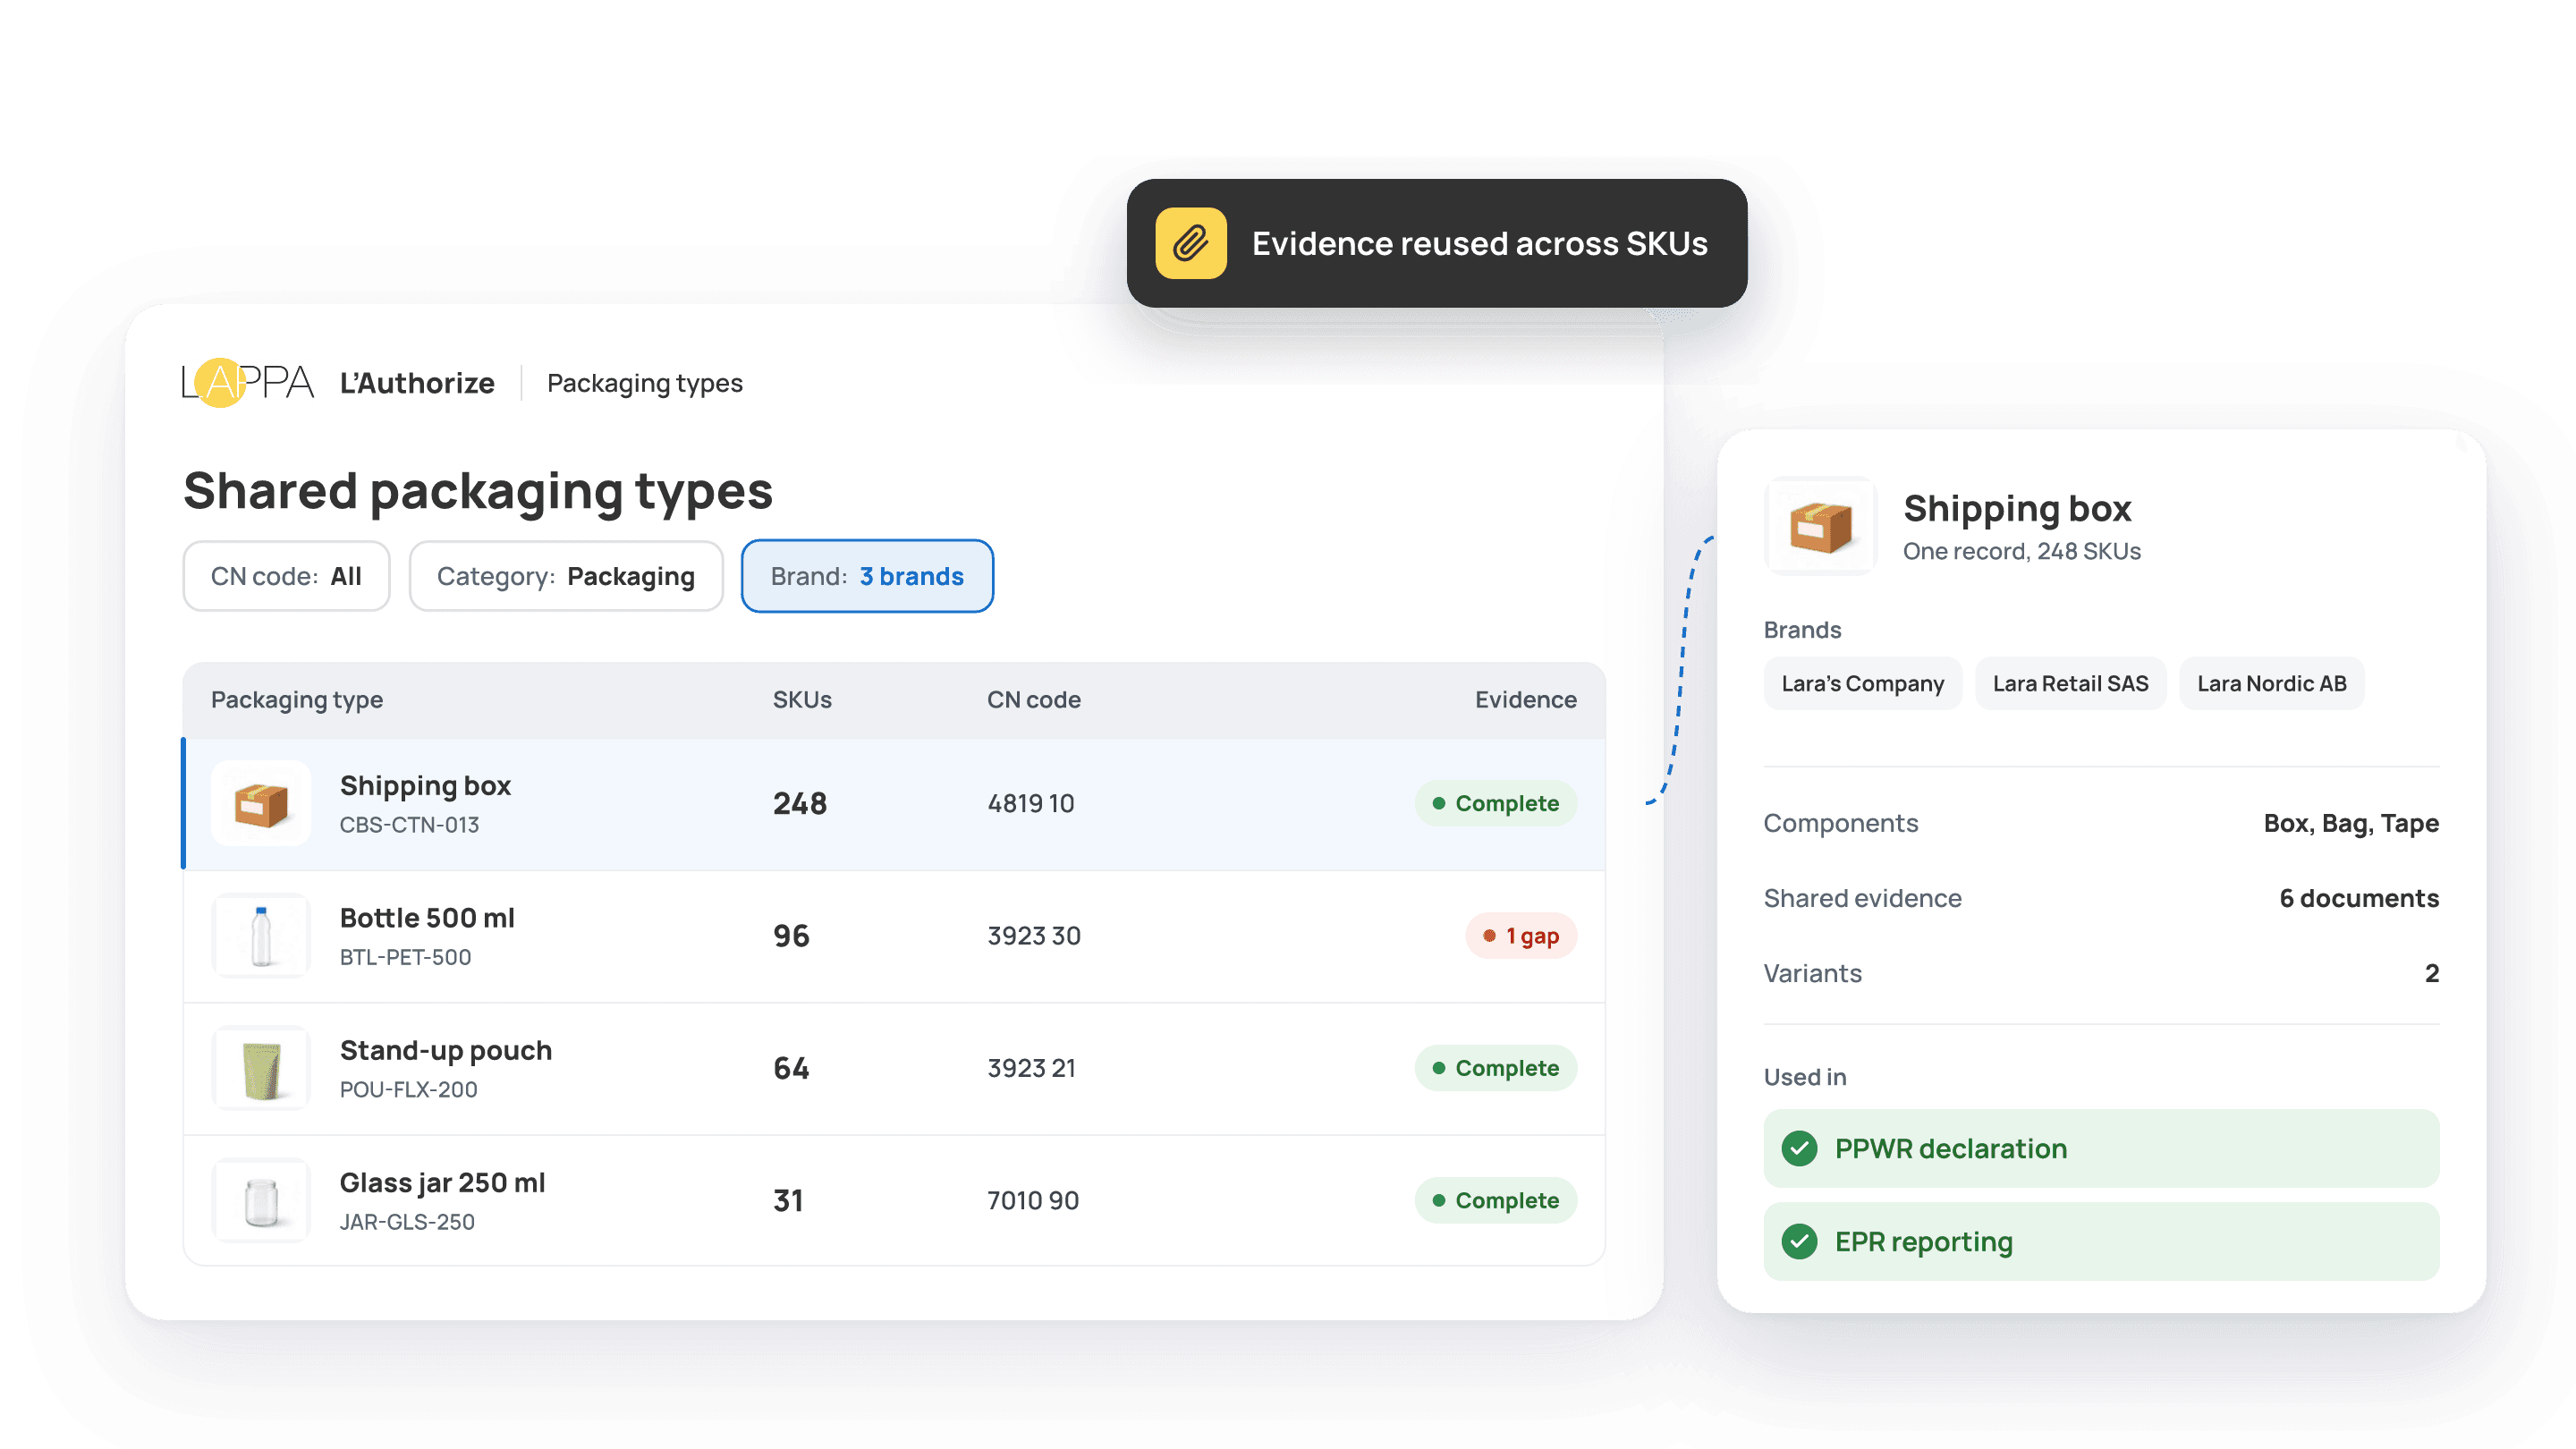
Task: Click the PPWR declaration green checkmark
Action: click(1800, 1148)
